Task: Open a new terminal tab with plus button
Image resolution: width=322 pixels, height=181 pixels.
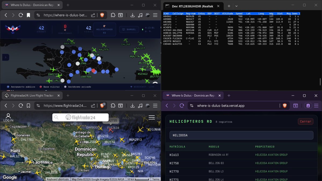Action: point(229,6)
